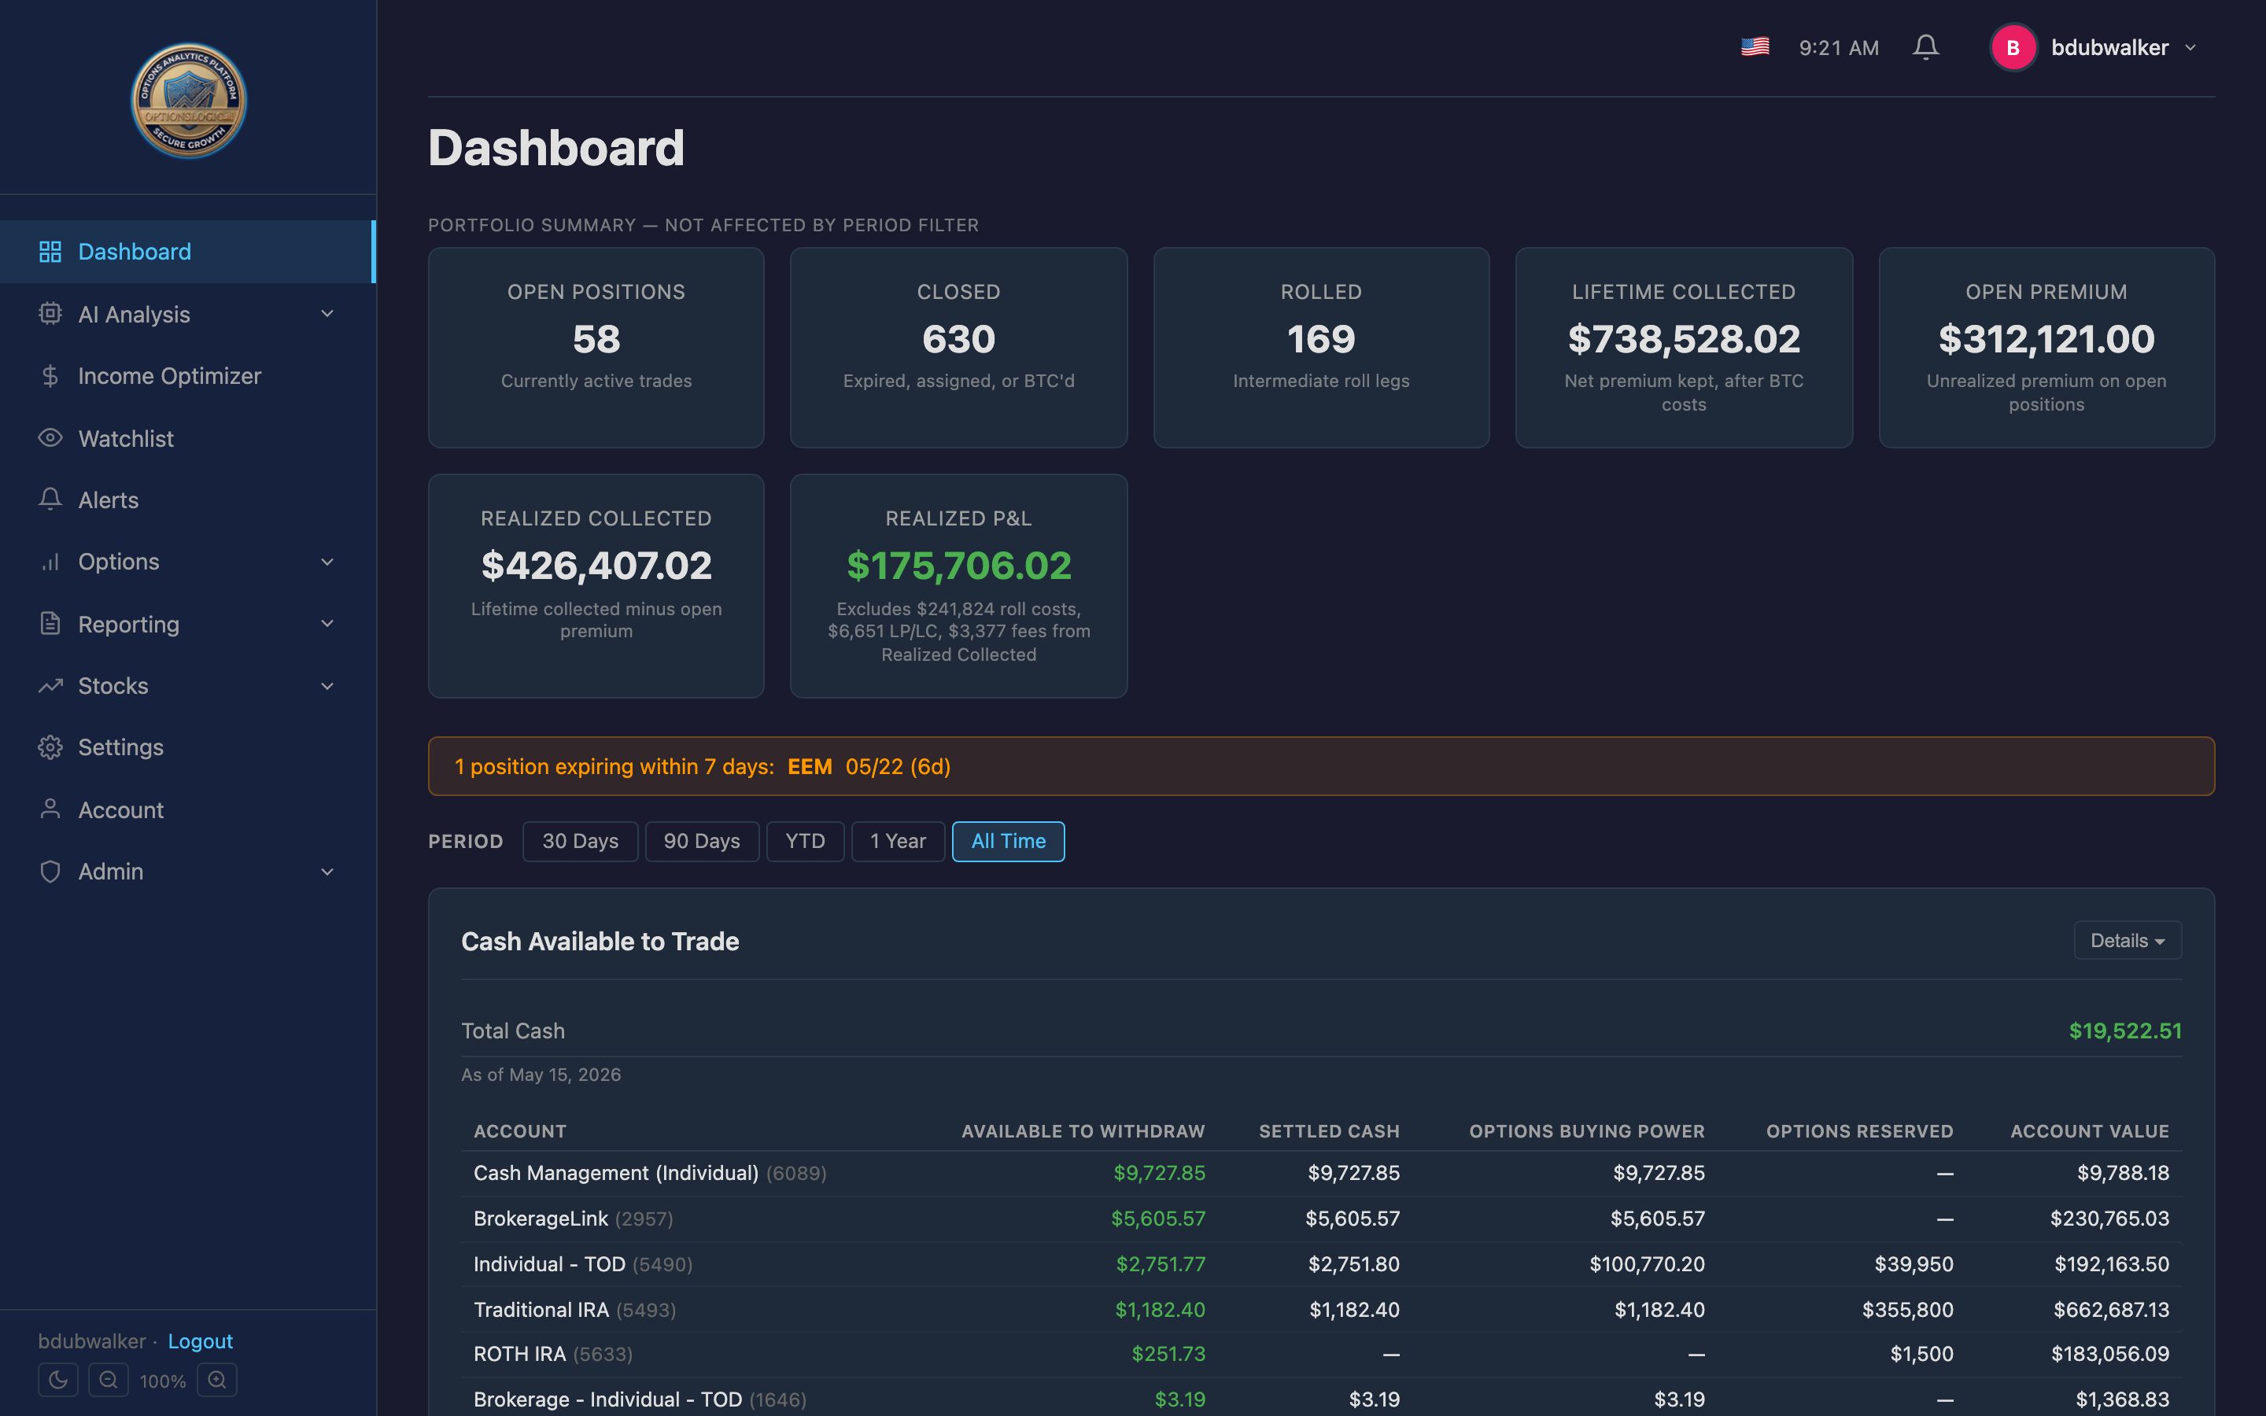Expand the Stocks submenu chevron

[327, 687]
